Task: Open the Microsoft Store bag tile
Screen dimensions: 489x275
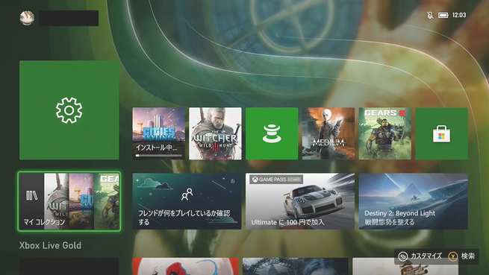Action: tap(441, 133)
